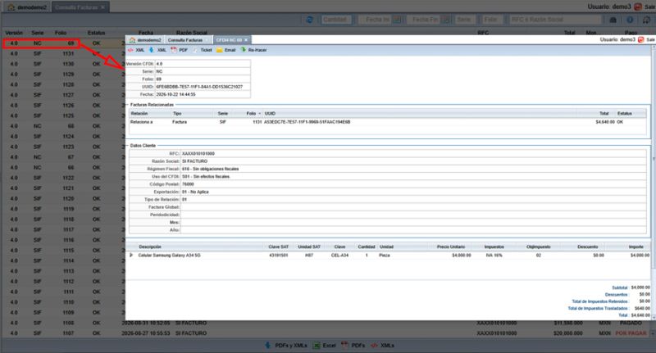Click the UUID field of the CFDI
The image size is (656, 353).
click(203, 87)
